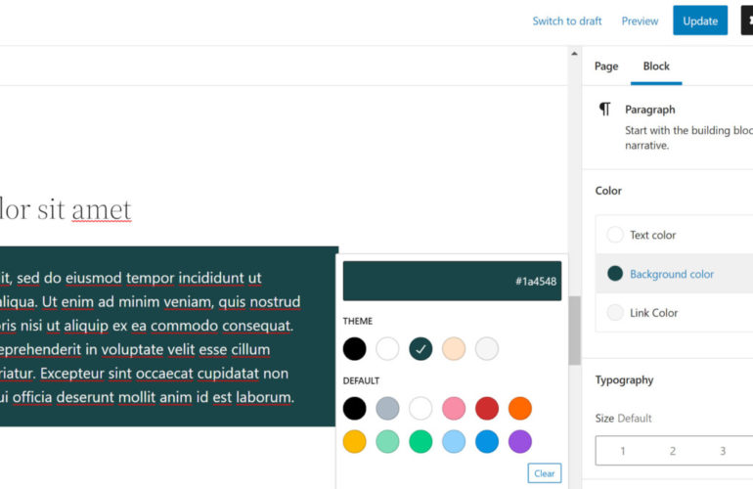Image resolution: width=753 pixels, height=489 pixels.
Task: Apply the red default color swatch
Action: [x=487, y=408]
